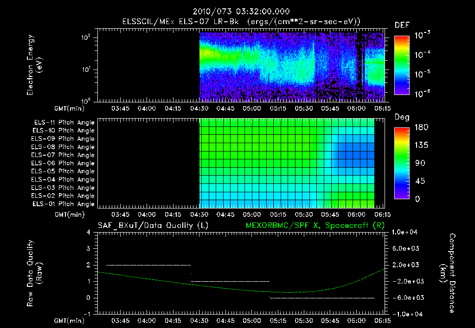
Task: Click the SAF_BXuT/Data Quality (L) legend
Action: tap(153, 226)
